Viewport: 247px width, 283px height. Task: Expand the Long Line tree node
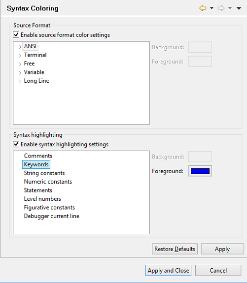[x=20, y=81]
